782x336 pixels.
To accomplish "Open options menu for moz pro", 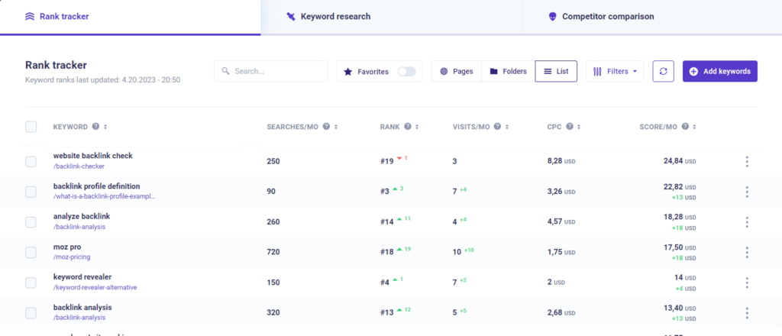I will coord(747,252).
